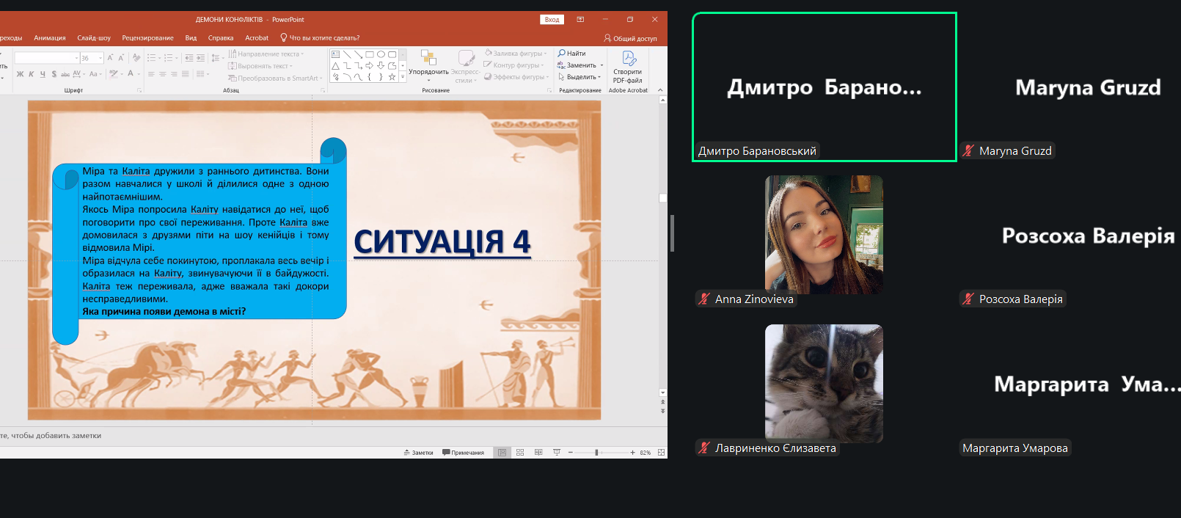Viewport: 1181px width, 518px height.
Task: Open reading view in status bar
Action: point(538,453)
